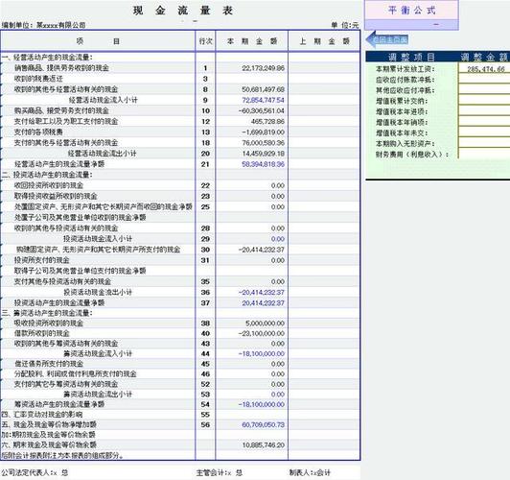Select the 筹资活动现金流出小计 row label
Screen dimensions: 510x480
point(98,394)
